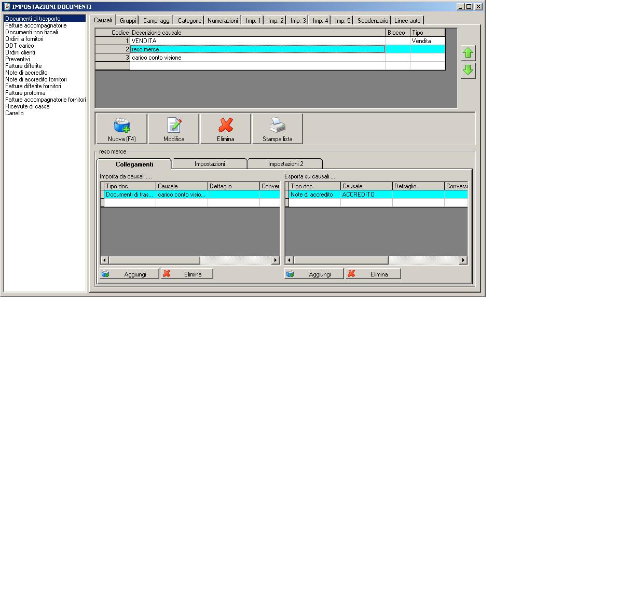Switch to the Gruppi tab
Viewport: 632px width, 610px height.
tap(128, 20)
